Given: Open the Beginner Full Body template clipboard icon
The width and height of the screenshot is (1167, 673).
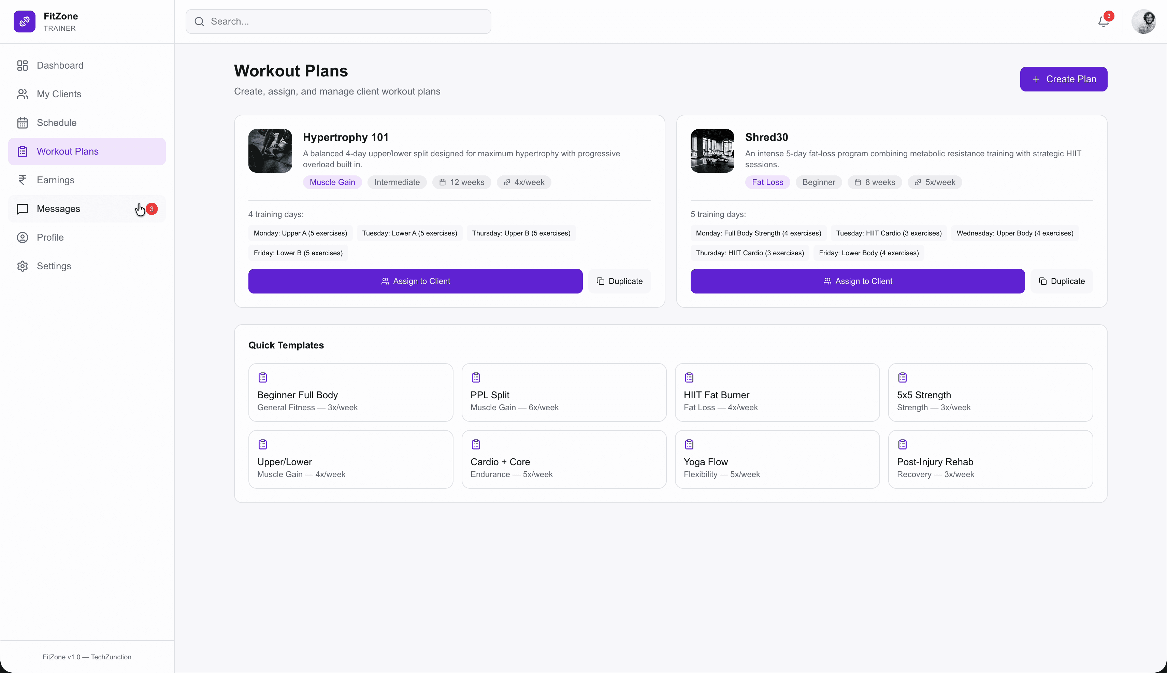Looking at the screenshot, I should [262, 377].
